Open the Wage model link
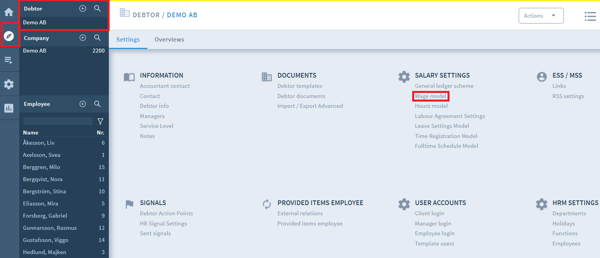 (431, 96)
